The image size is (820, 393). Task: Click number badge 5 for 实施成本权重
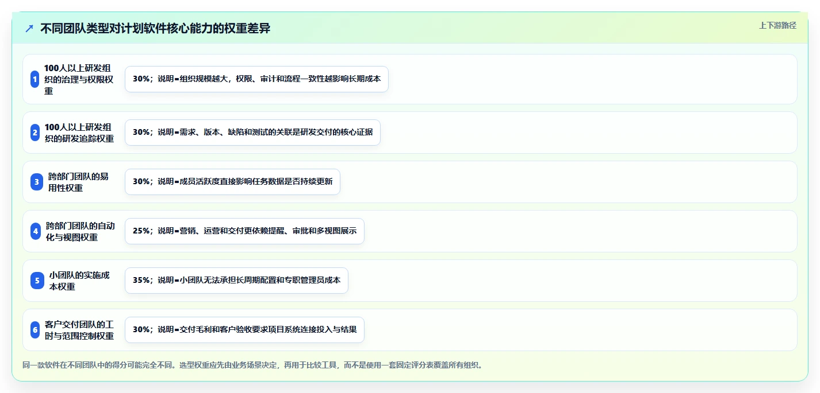coord(37,281)
